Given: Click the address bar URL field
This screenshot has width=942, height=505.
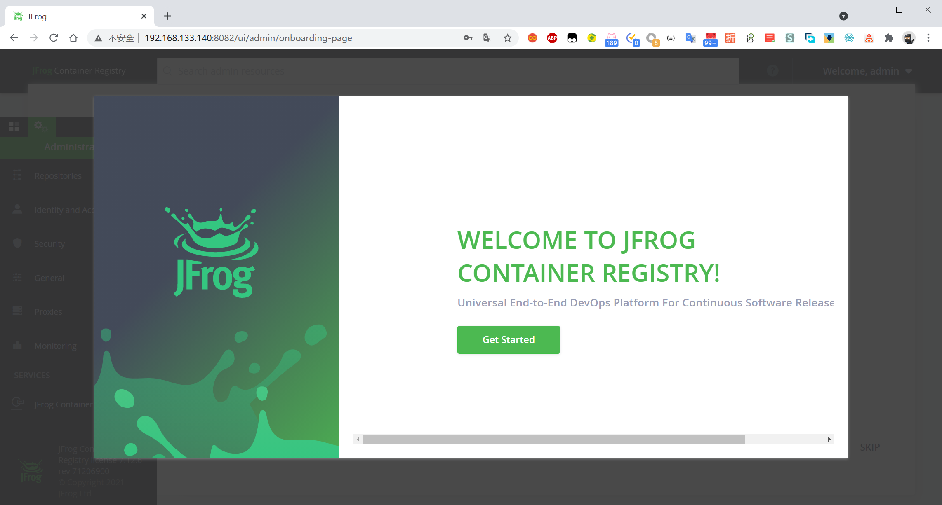Looking at the screenshot, I should 289,38.
